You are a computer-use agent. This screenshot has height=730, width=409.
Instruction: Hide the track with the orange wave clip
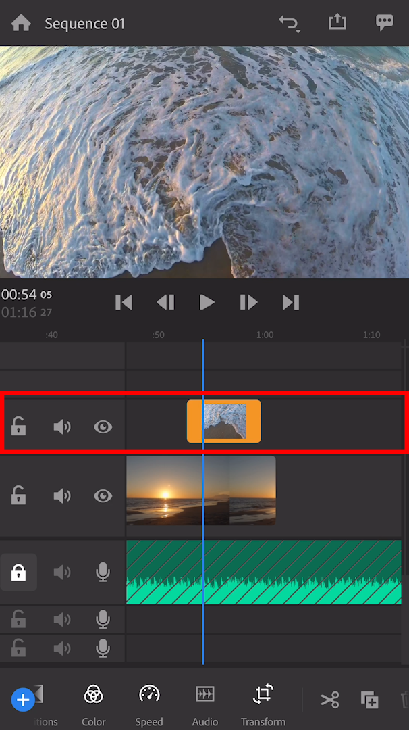click(x=103, y=427)
